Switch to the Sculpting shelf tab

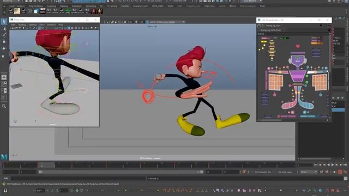(x=51, y=6)
